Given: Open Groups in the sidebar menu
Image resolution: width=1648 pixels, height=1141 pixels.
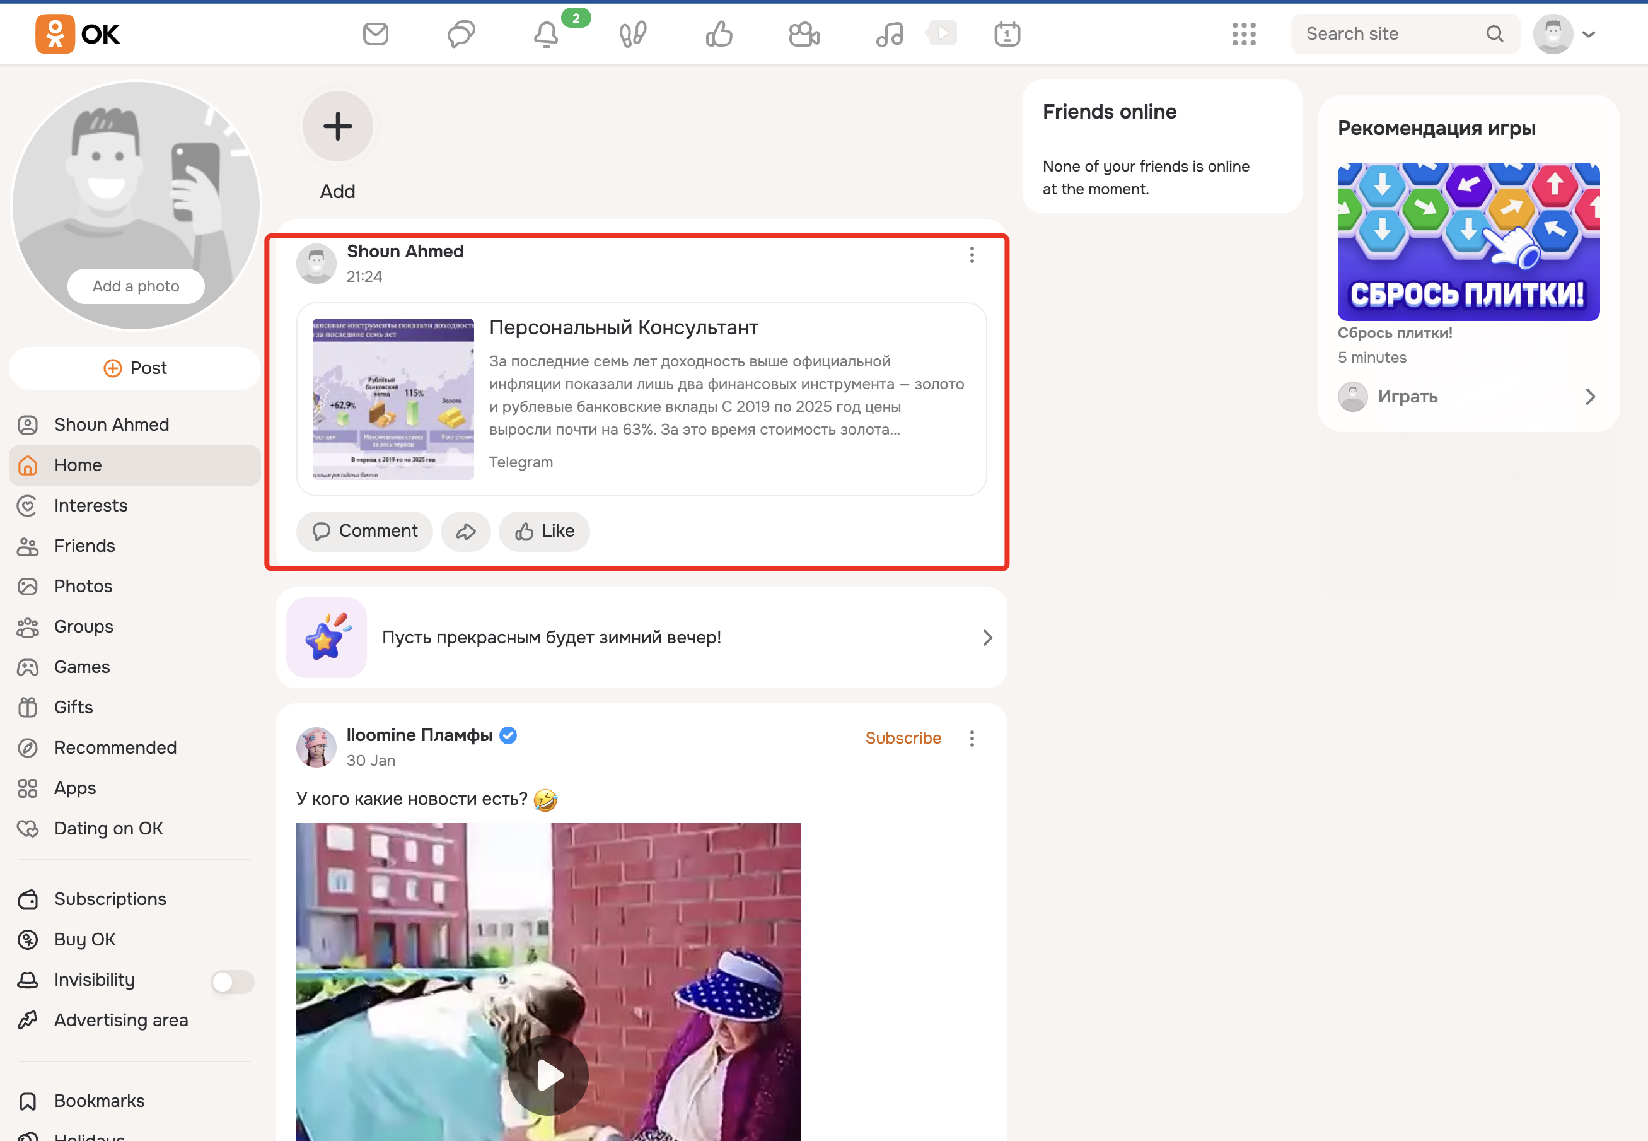Looking at the screenshot, I should (x=84, y=627).
